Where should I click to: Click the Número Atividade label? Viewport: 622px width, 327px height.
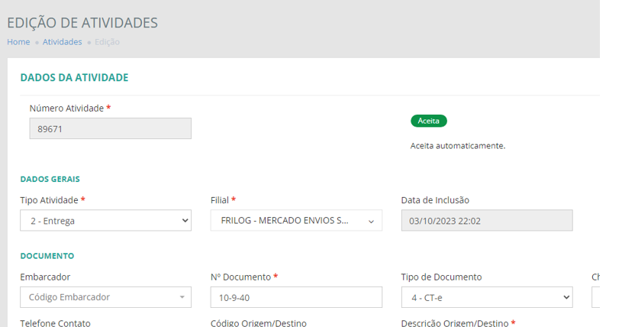[x=66, y=108]
